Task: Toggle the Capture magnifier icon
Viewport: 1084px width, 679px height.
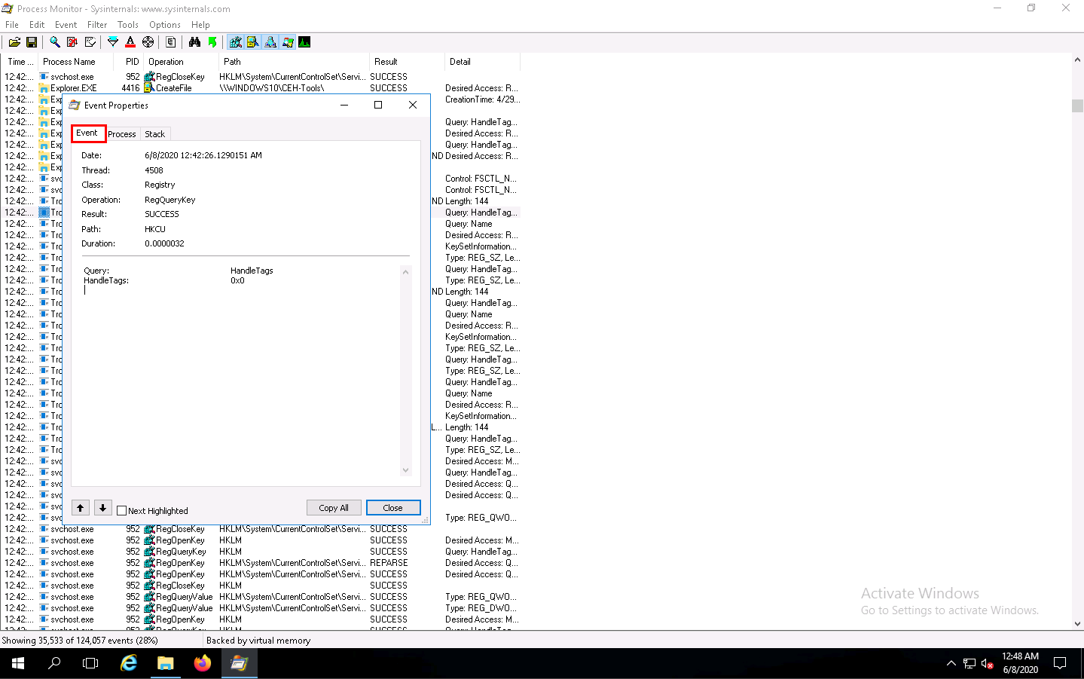Action: pos(55,42)
